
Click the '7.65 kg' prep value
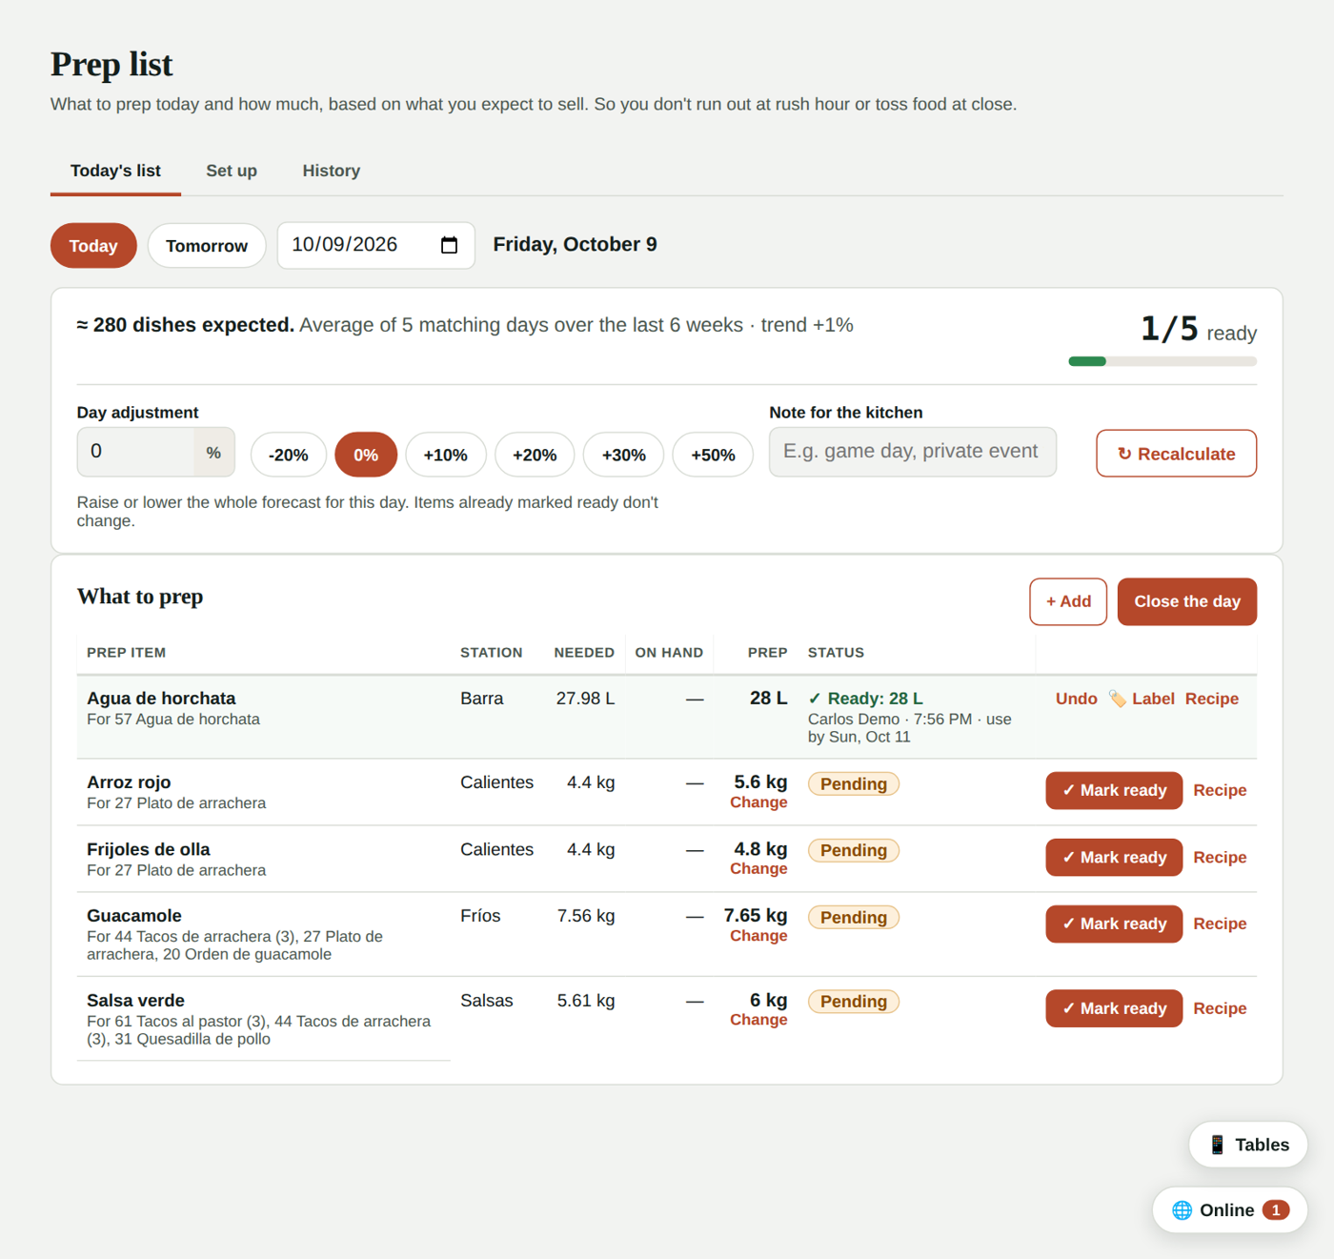pyautogui.click(x=756, y=916)
